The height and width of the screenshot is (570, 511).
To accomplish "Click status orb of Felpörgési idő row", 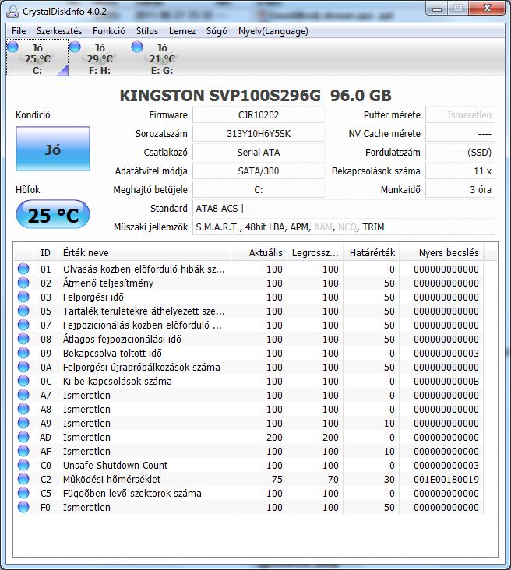I will coord(23,297).
